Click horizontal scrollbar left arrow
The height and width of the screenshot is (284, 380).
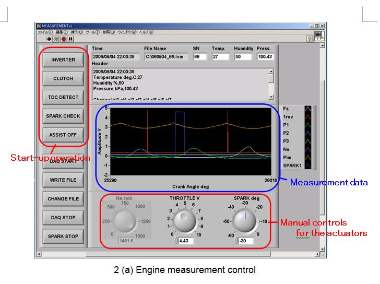click(39, 254)
